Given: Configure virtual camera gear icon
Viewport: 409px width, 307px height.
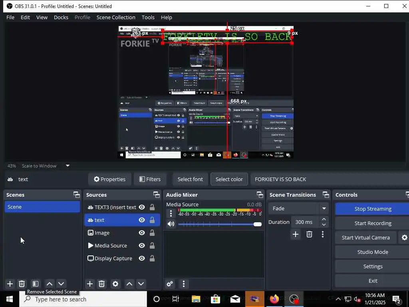Looking at the screenshot, I should click(x=404, y=237).
